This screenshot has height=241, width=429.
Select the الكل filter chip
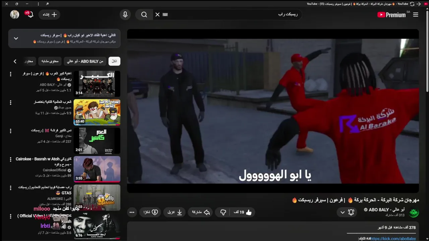coord(114,61)
